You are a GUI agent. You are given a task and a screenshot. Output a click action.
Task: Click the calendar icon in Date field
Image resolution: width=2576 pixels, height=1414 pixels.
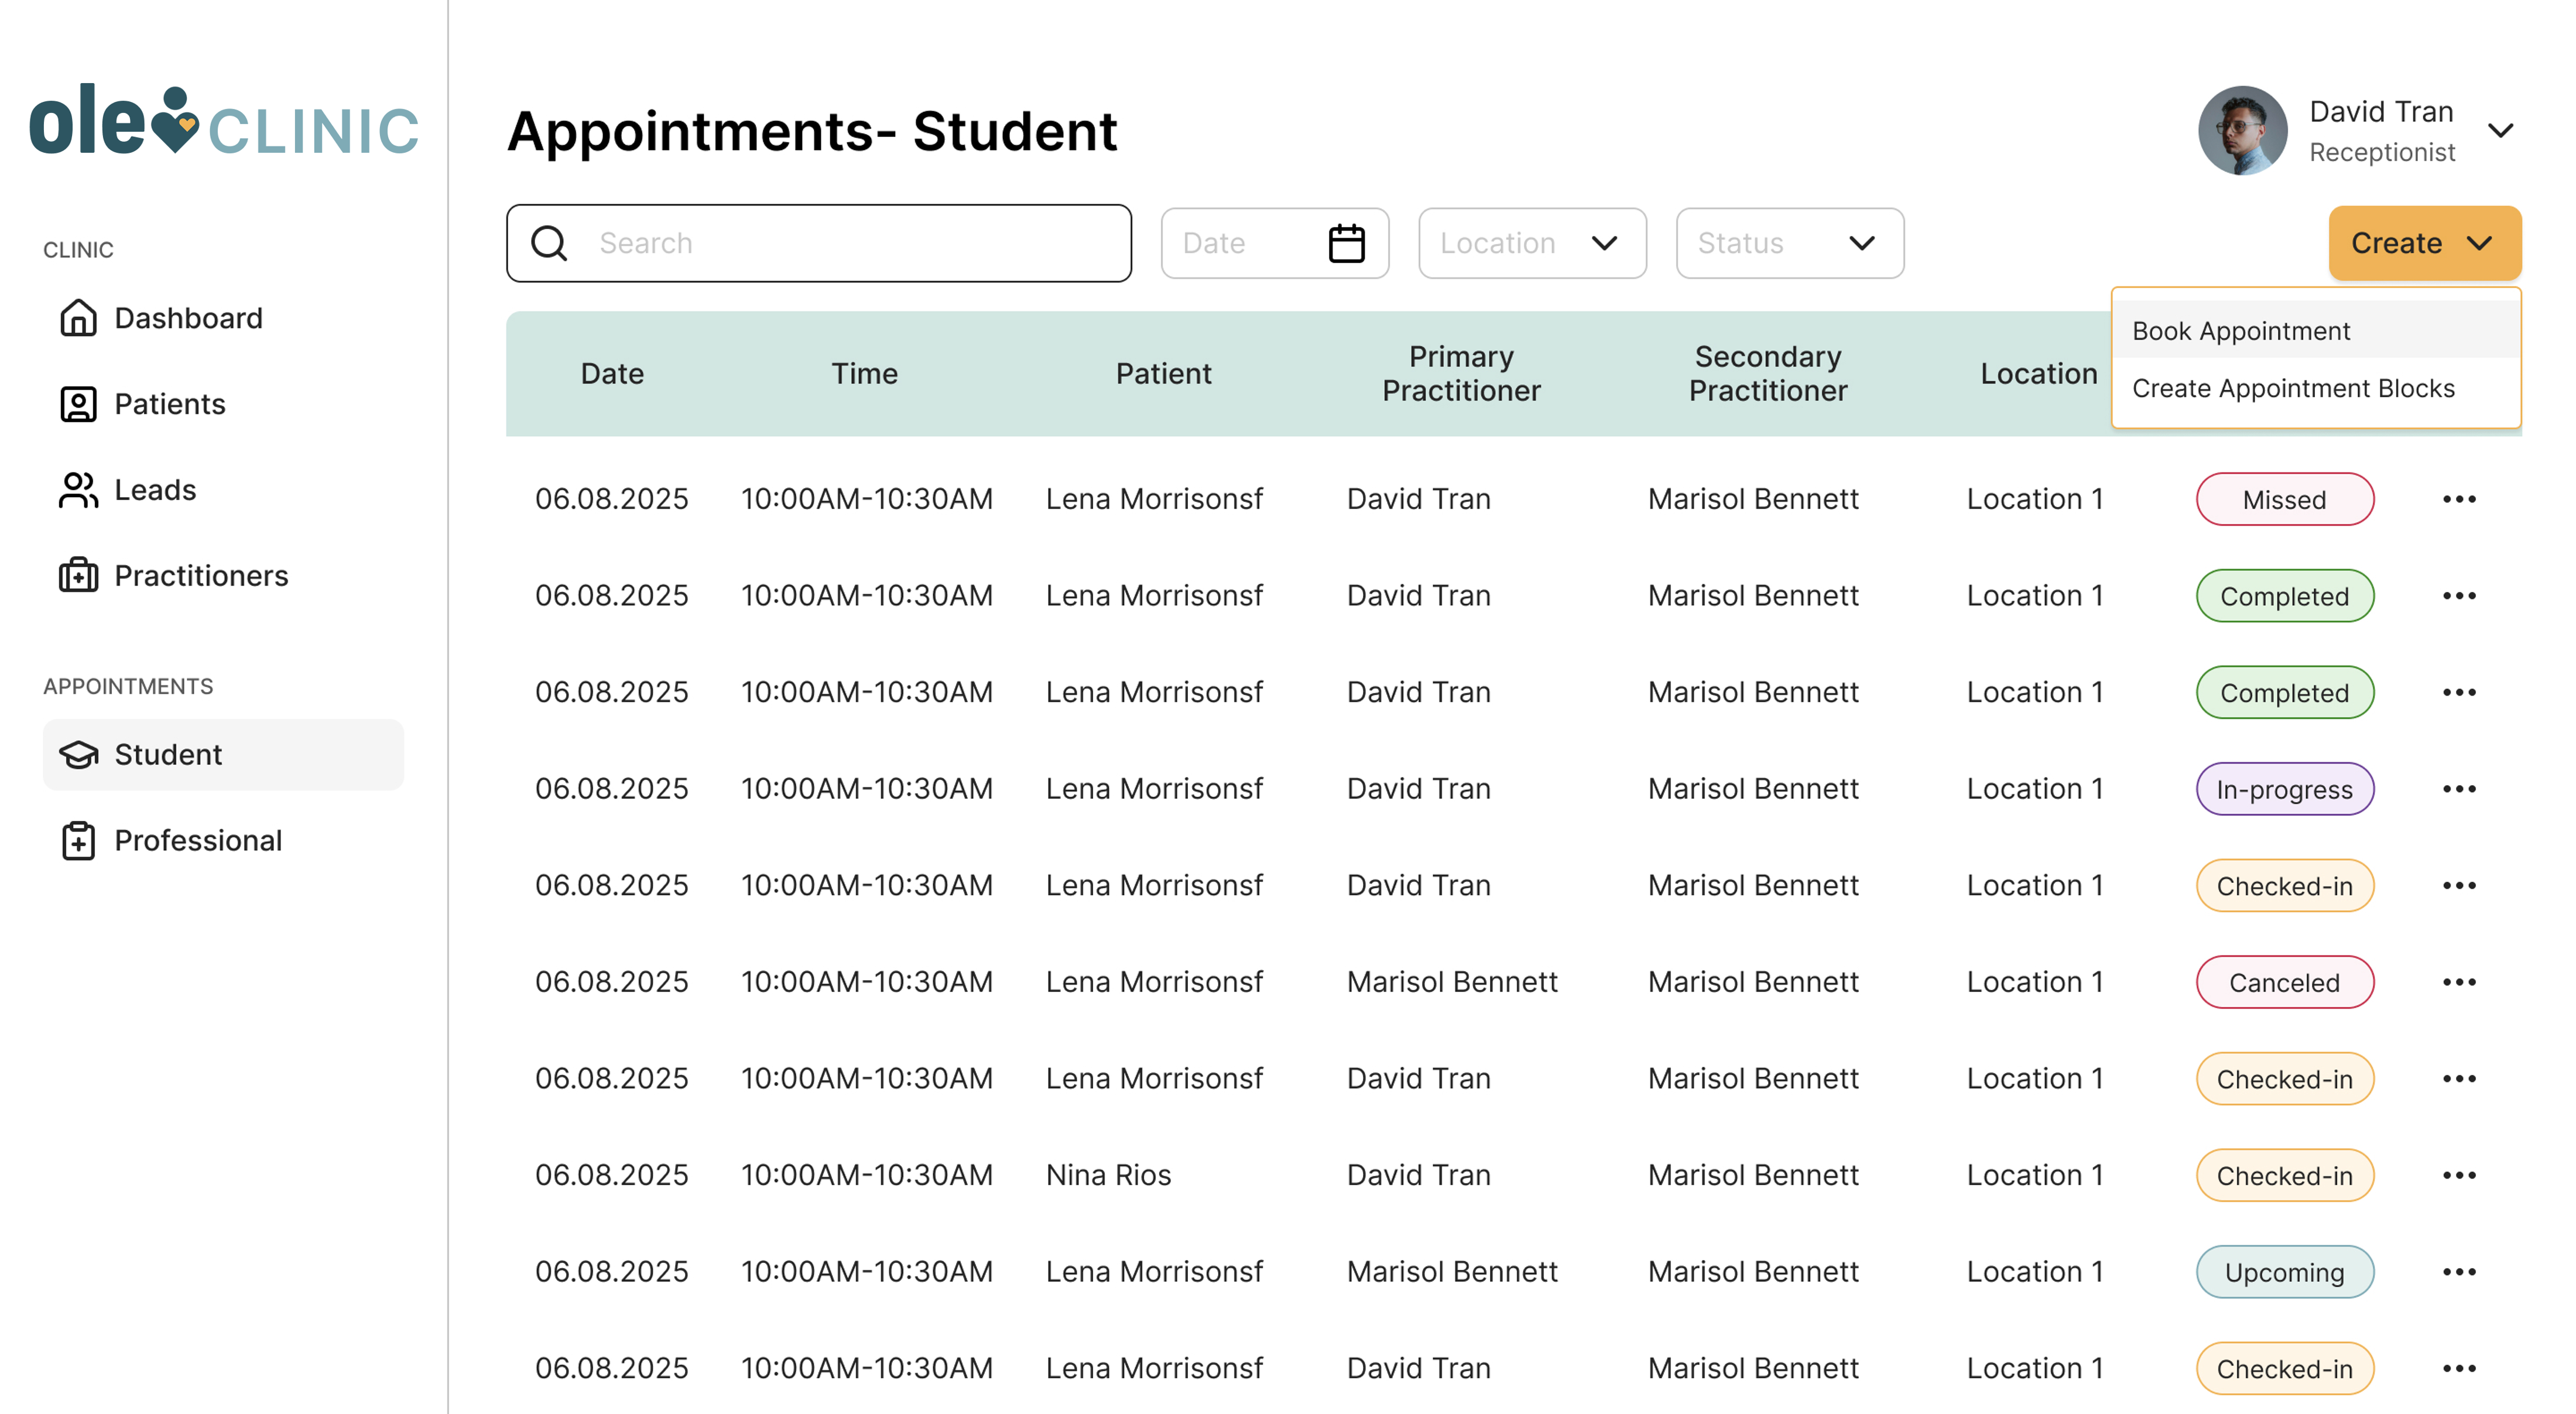1346,243
